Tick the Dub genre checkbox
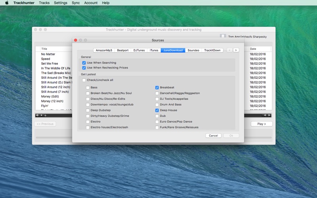317x198 pixels. (157, 116)
